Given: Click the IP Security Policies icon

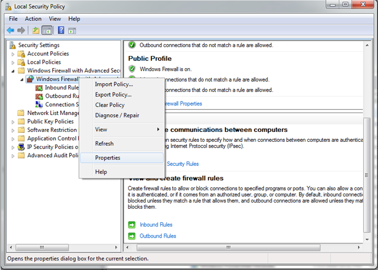Looking at the screenshot, I should pos(21,147).
